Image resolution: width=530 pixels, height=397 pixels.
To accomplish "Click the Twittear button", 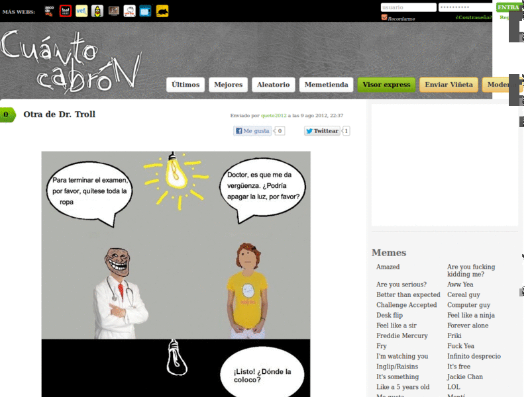I will coord(322,130).
